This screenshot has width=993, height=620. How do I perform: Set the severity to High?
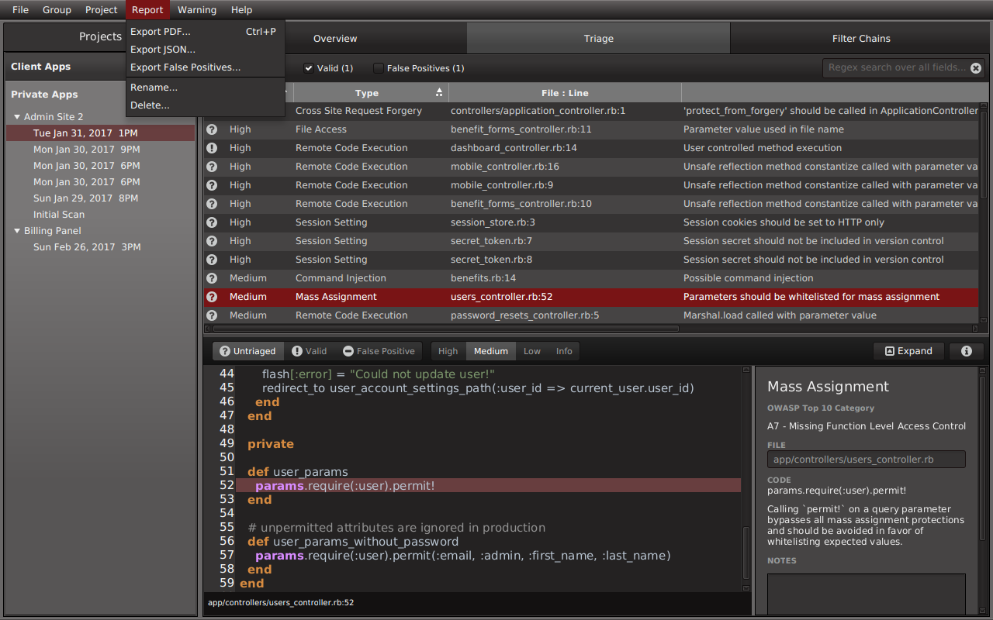click(x=448, y=351)
